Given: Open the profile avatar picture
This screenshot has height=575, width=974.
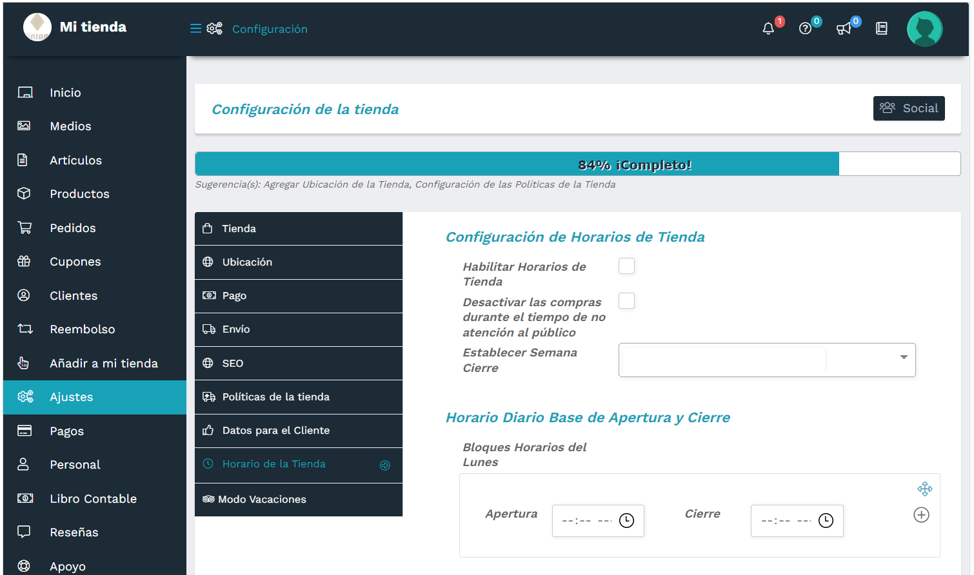Looking at the screenshot, I should click(x=924, y=28).
